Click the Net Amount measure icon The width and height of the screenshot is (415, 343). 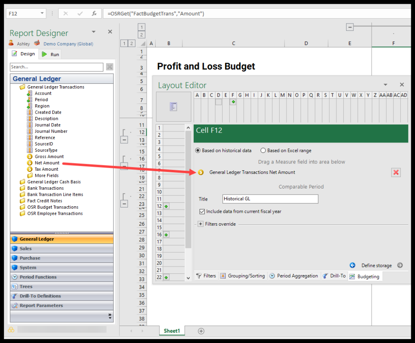(x=30, y=163)
